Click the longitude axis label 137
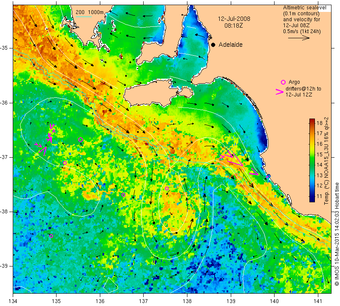This screenshot has width=340, height=306. click(x=144, y=301)
